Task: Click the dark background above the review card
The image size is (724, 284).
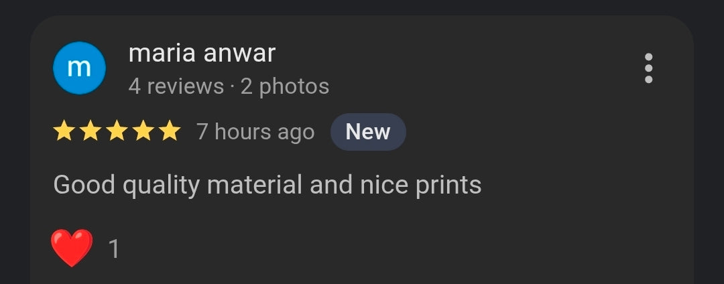Action: point(362,7)
